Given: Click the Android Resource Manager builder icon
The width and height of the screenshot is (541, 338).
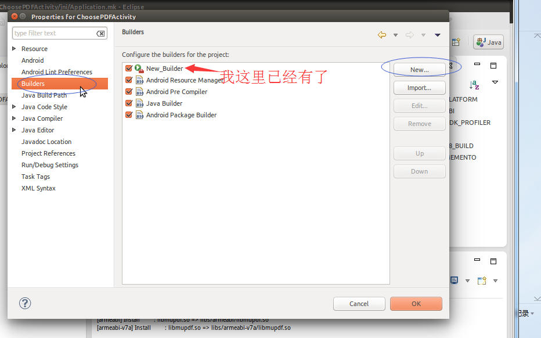Looking at the screenshot, I should click(x=139, y=80).
